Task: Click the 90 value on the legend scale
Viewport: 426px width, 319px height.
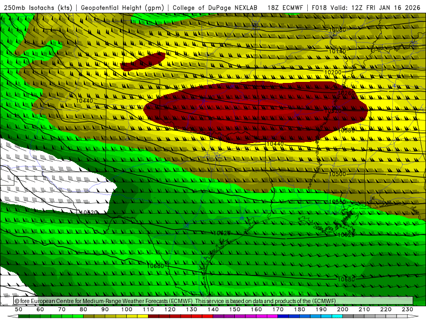Action: (105, 309)
